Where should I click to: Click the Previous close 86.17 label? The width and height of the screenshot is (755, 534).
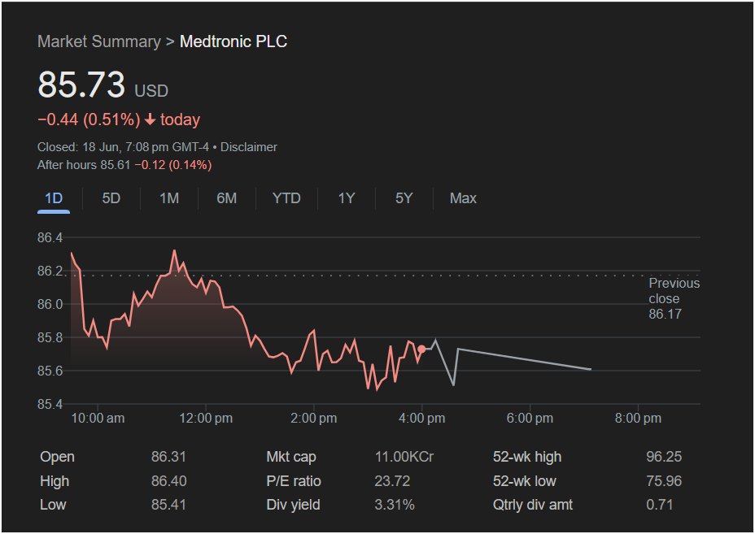pyautogui.click(x=674, y=298)
